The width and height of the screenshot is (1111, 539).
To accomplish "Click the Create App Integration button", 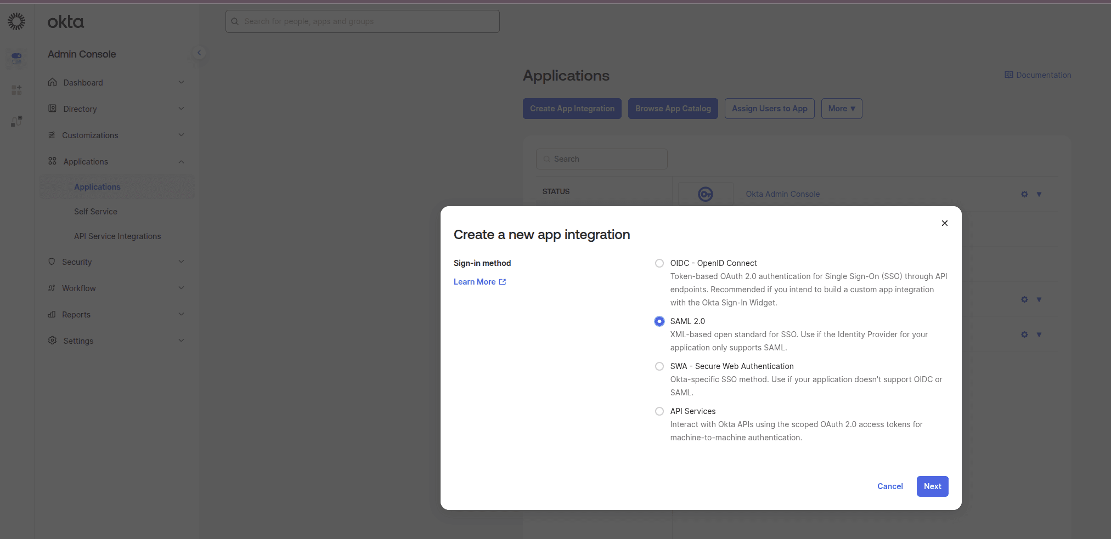I will [572, 109].
